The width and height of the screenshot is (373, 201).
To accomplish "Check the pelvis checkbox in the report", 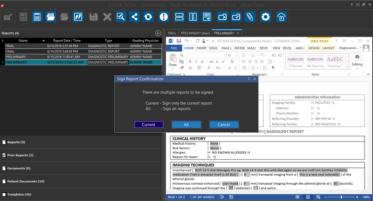I will point(256,188).
